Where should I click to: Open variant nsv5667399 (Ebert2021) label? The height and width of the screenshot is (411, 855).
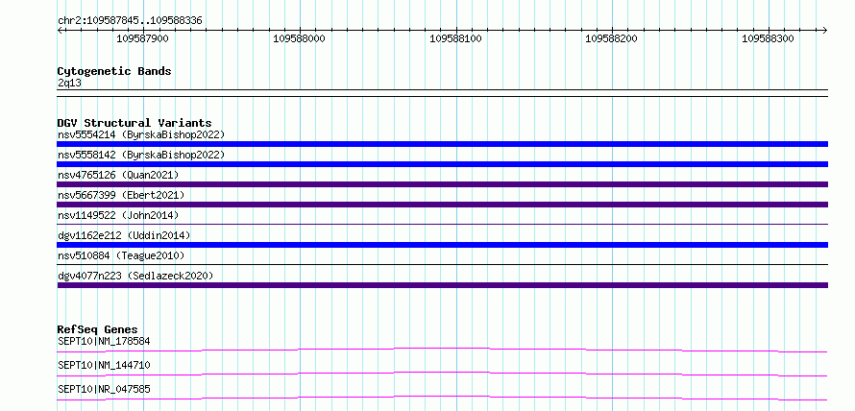tap(121, 195)
